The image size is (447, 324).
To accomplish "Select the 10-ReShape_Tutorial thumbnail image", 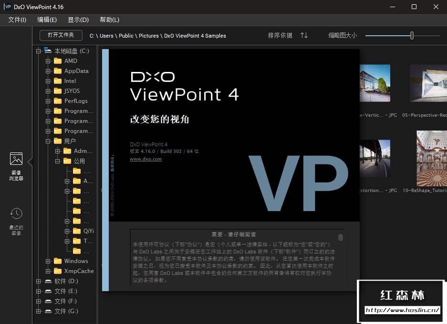I will point(432,158).
